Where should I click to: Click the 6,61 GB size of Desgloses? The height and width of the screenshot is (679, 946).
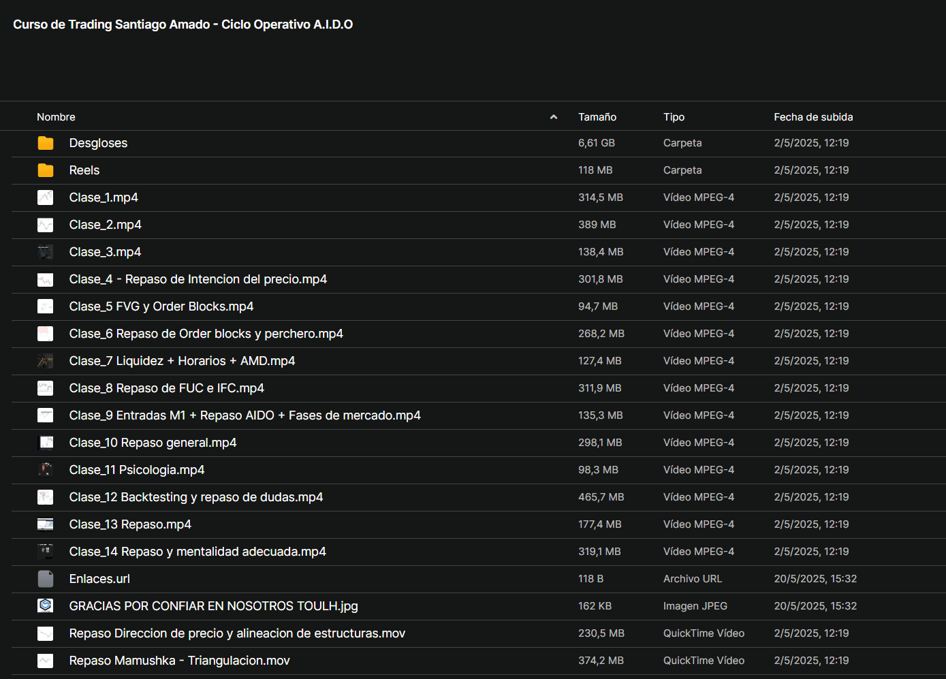pyautogui.click(x=597, y=143)
